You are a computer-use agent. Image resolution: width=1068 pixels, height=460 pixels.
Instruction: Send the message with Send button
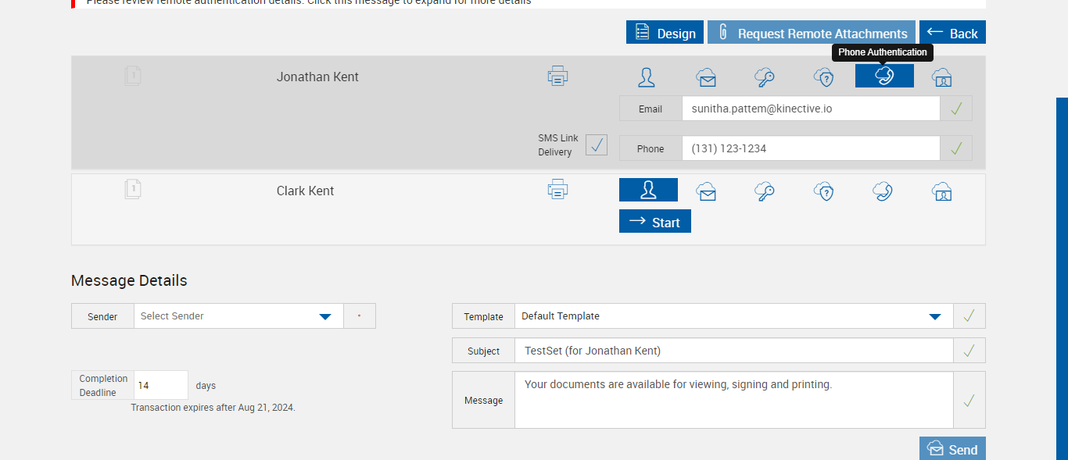[952, 449]
